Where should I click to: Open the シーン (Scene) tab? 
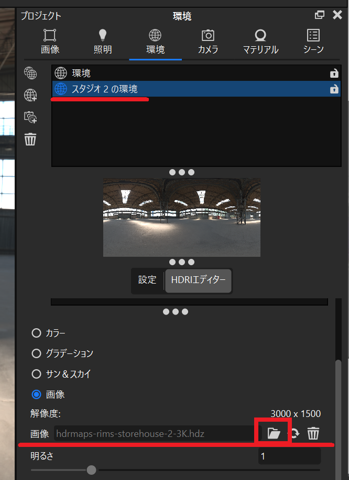click(x=313, y=42)
